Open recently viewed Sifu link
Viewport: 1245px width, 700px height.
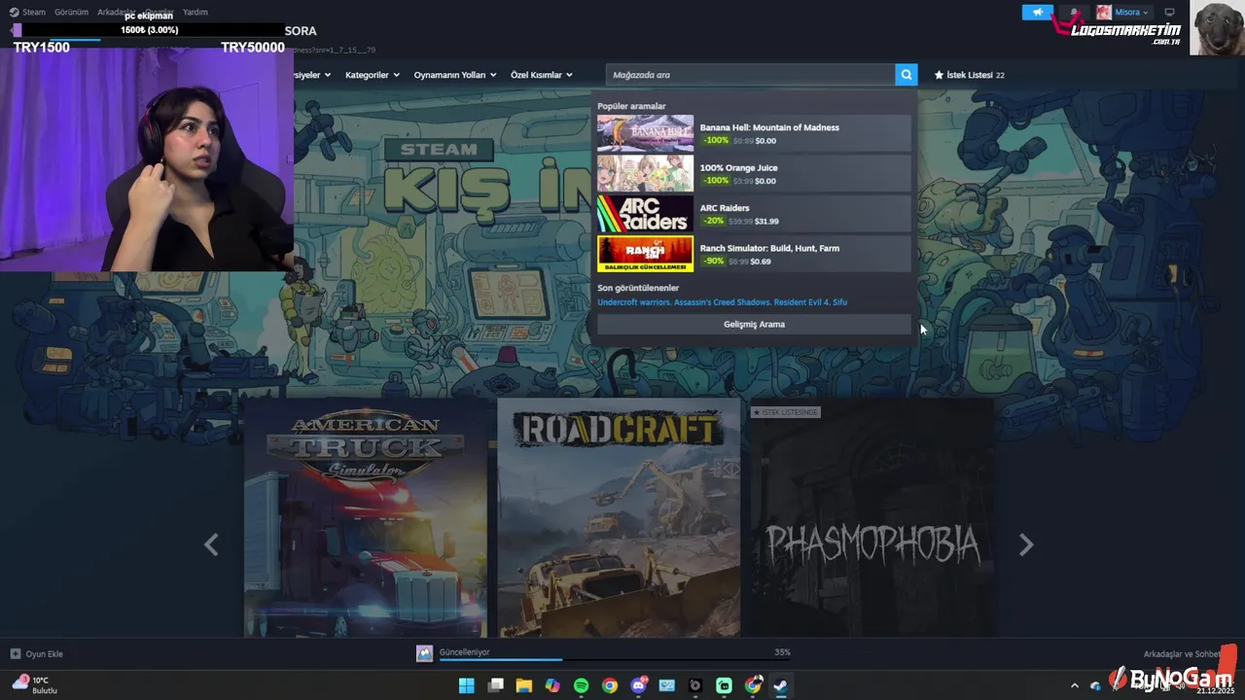[839, 302]
